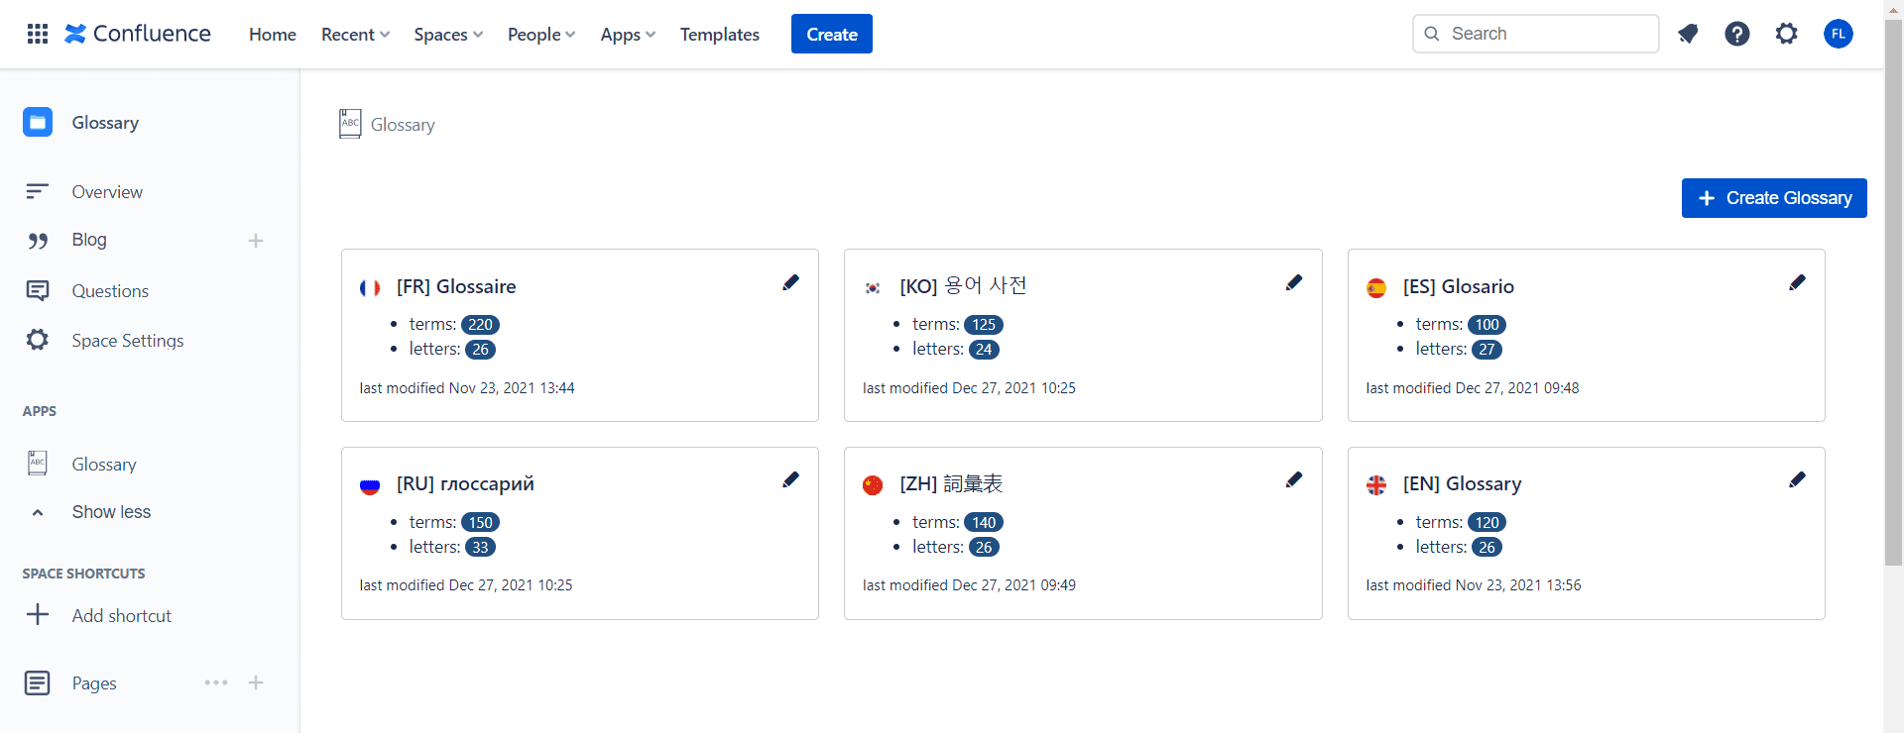Click the UK flag icon
The width and height of the screenshot is (1904, 733).
click(1376, 485)
